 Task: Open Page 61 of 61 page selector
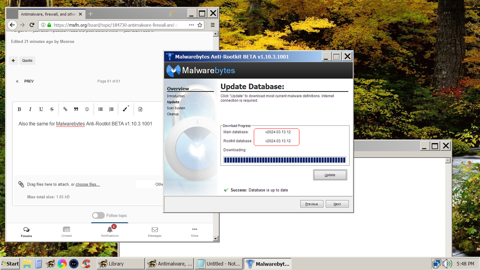[109, 81]
